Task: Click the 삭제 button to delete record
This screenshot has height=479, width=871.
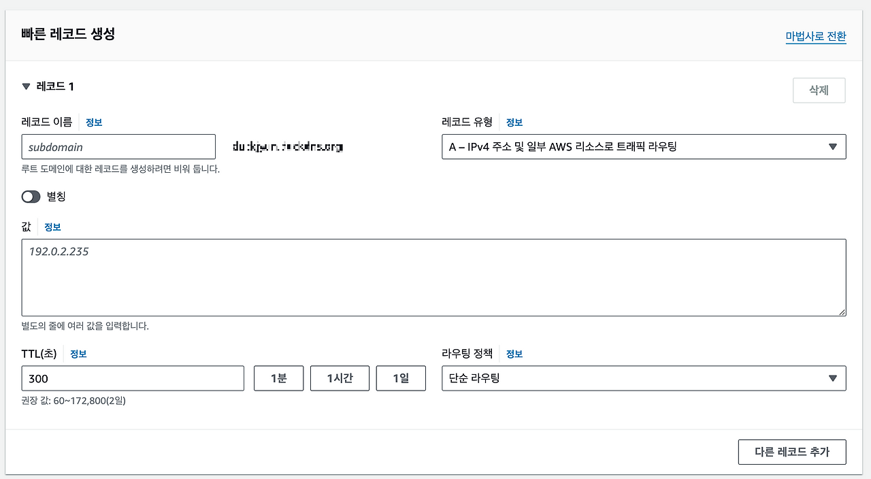Action: pyautogui.click(x=819, y=90)
